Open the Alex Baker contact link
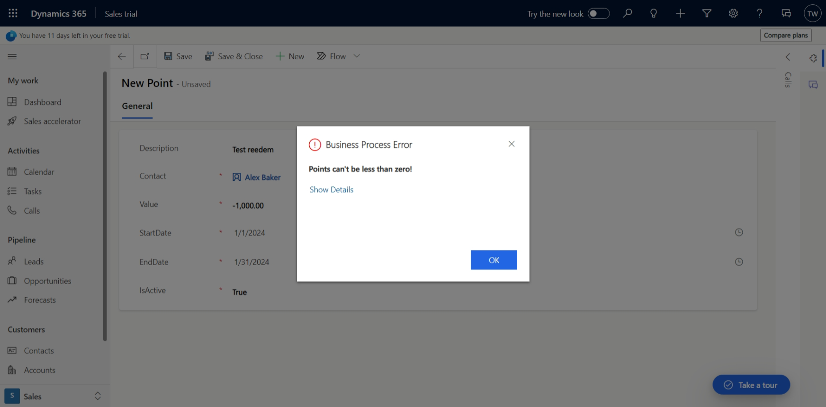 click(263, 177)
